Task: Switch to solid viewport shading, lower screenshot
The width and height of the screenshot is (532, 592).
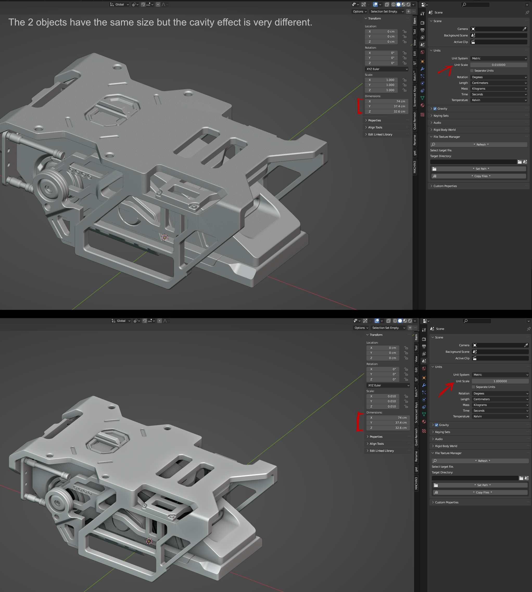Action: click(x=400, y=321)
